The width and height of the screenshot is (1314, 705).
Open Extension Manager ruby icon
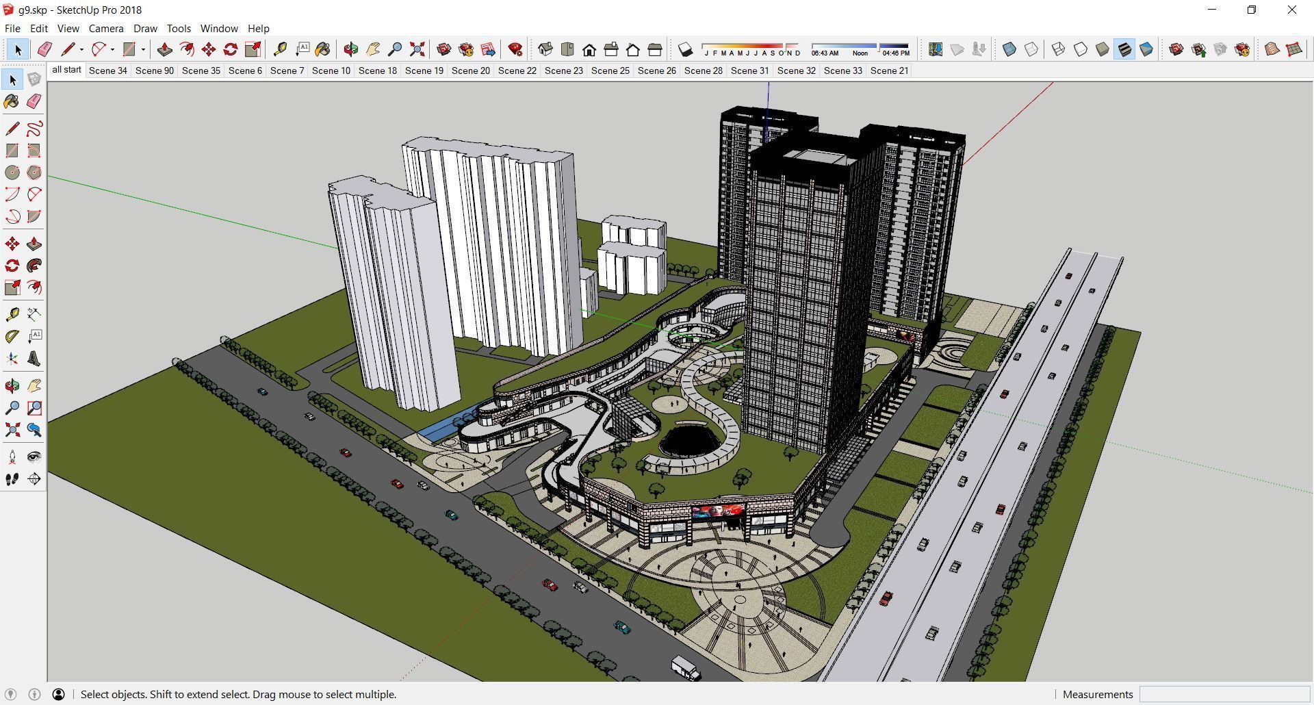(515, 49)
